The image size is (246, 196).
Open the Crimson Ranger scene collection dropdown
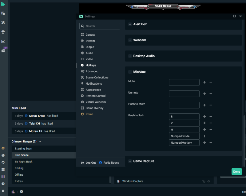point(40,142)
